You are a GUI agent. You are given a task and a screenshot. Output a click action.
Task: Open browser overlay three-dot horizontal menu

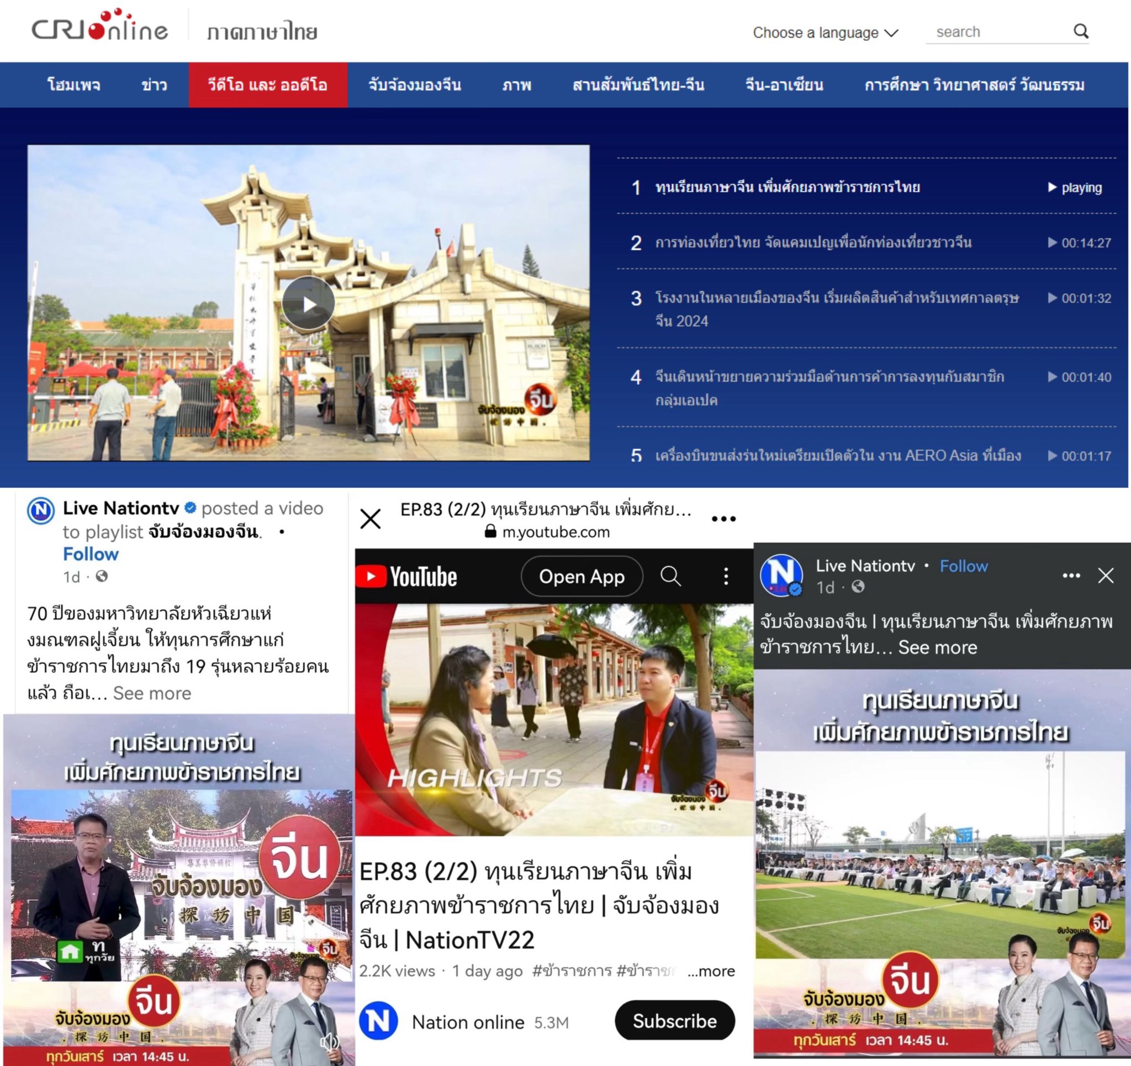[723, 519]
